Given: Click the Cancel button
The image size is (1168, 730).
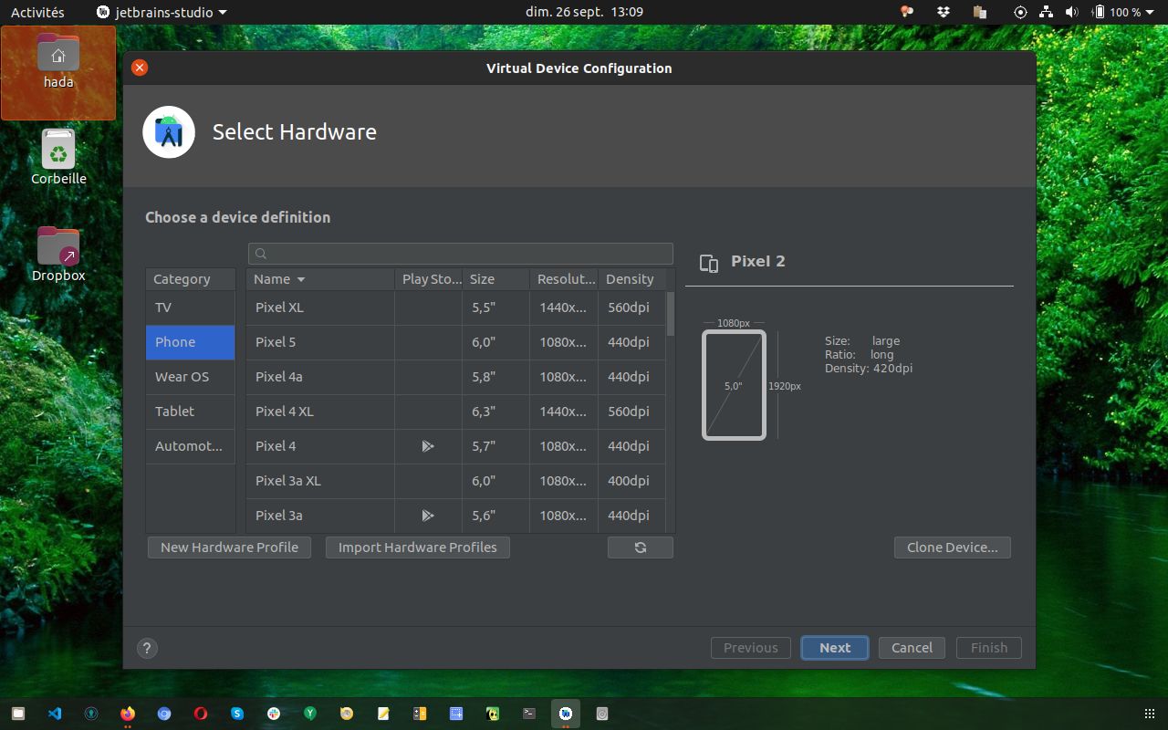Looking at the screenshot, I should (x=912, y=648).
